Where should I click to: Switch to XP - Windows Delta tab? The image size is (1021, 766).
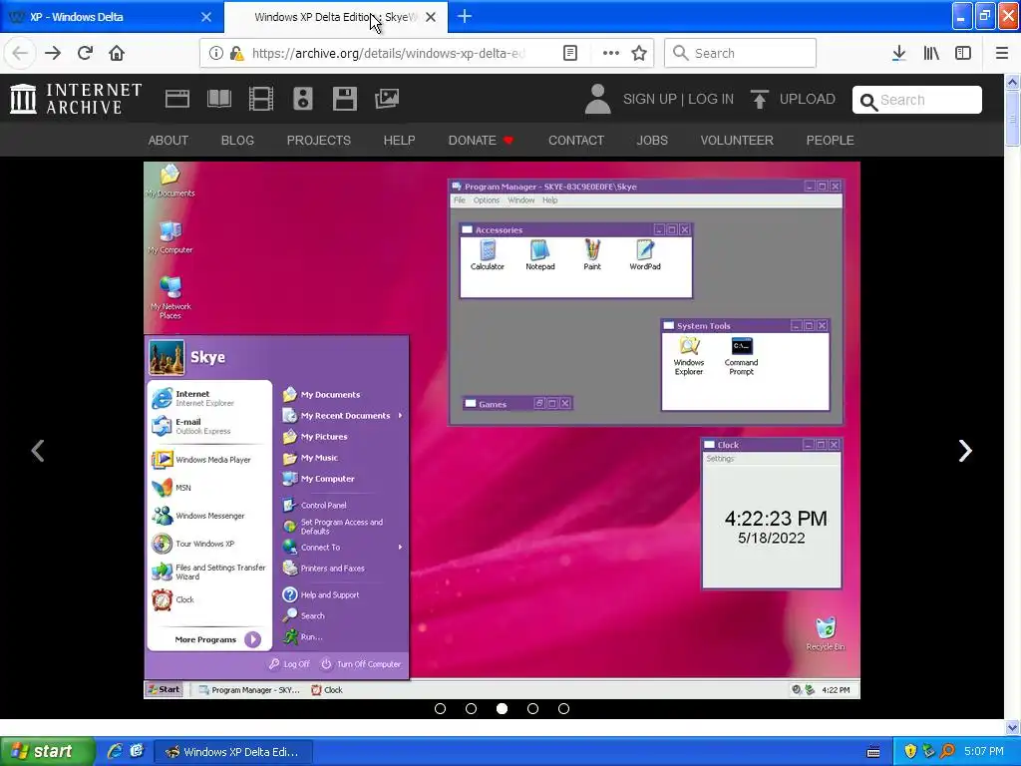click(111, 17)
